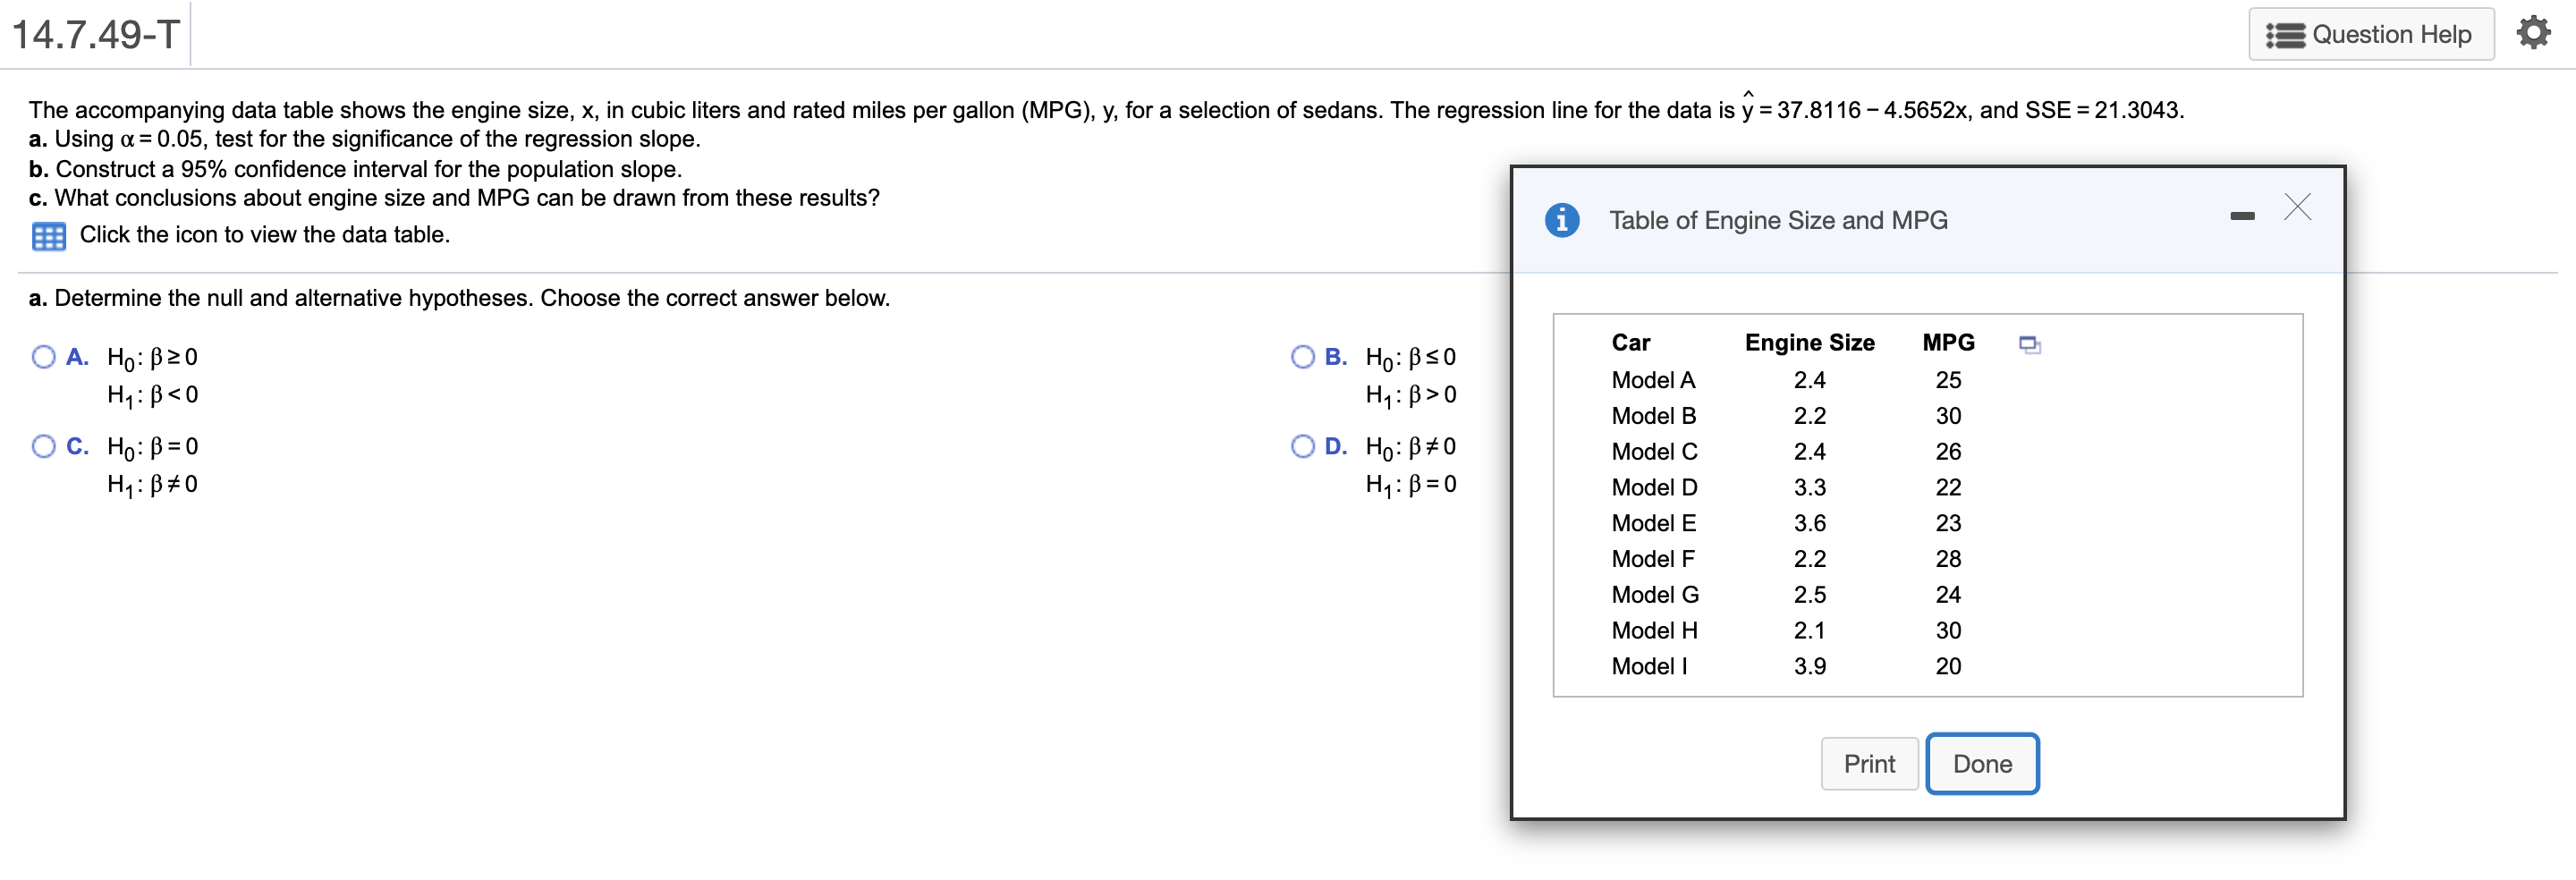Click MPG value 20 for Model I
The height and width of the screenshot is (880, 2576).
click(1948, 667)
